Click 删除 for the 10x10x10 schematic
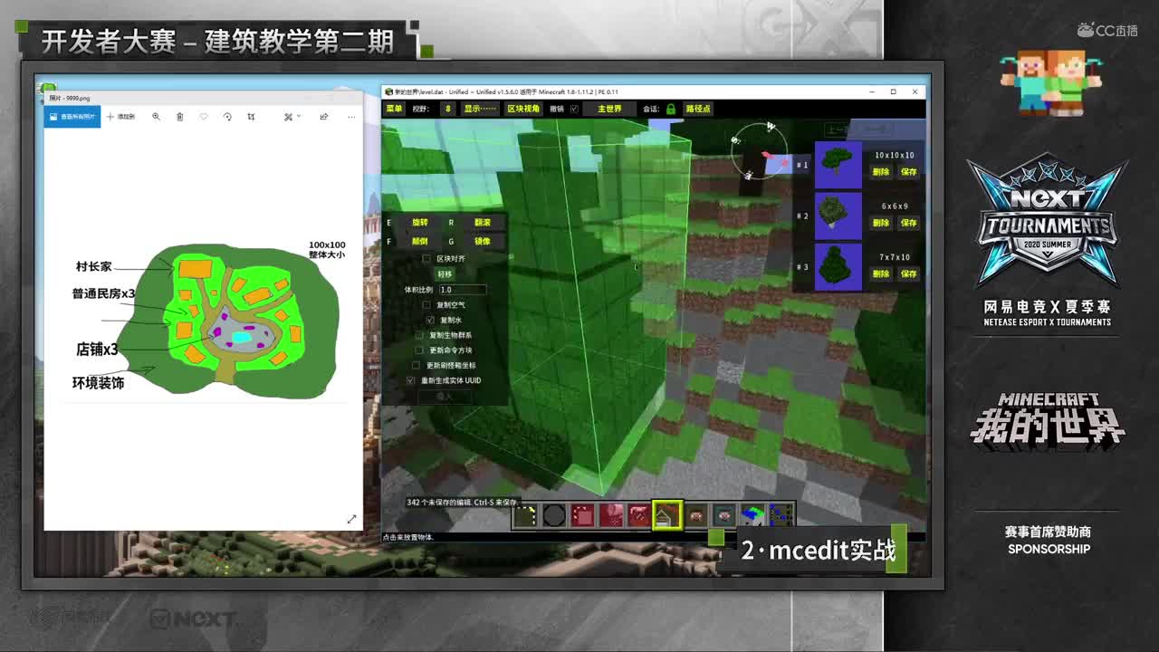The height and width of the screenshot is (652, 1159). [x=881, y=172]
